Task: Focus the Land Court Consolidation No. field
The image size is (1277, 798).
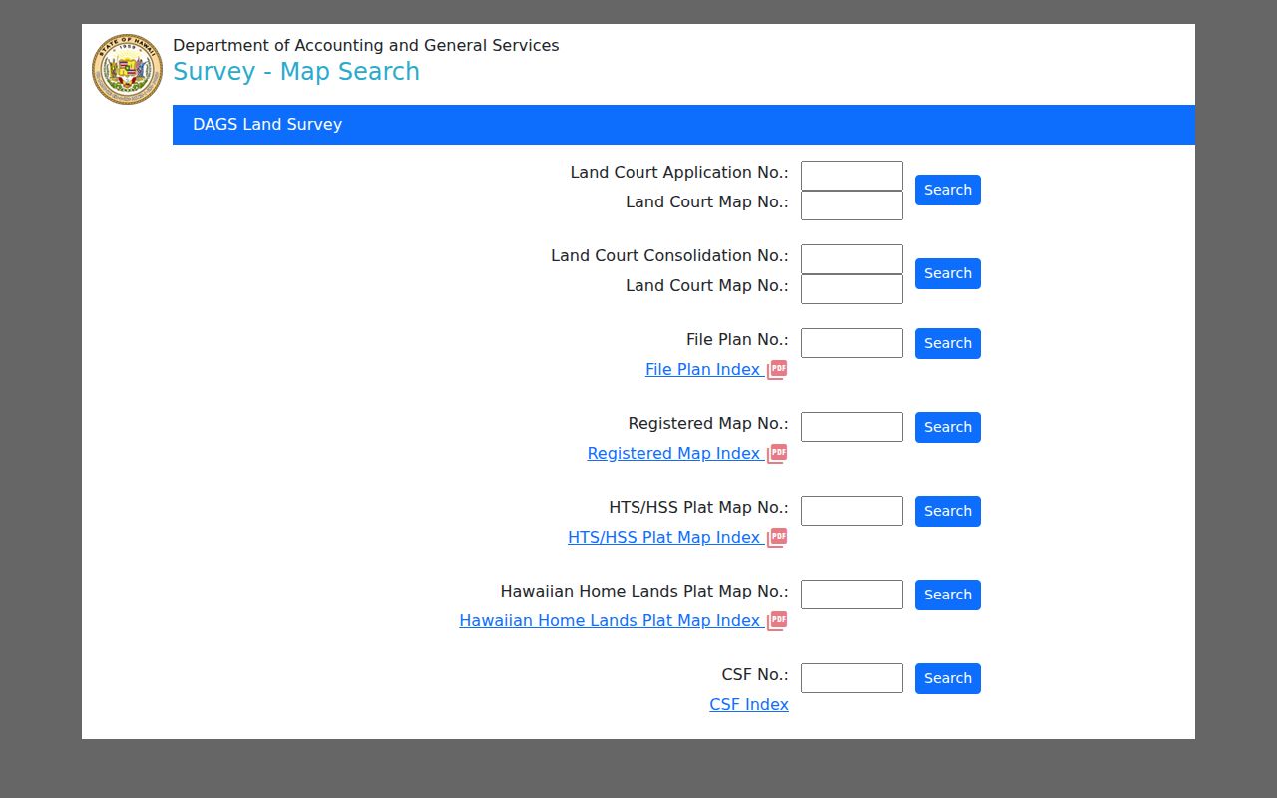Action: (x=852, y=259)
